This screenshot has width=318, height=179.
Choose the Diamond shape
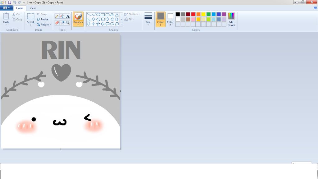point(93,19)
